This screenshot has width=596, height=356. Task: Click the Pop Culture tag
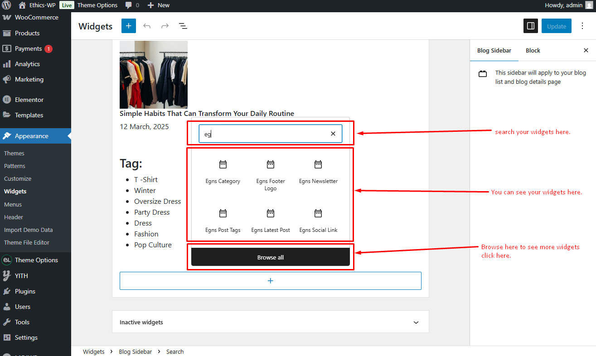[x=153, y=245]
